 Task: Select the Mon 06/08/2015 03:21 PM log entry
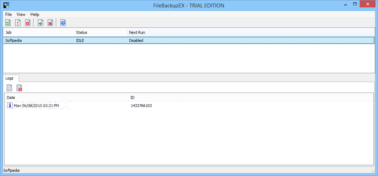[36, 105]
